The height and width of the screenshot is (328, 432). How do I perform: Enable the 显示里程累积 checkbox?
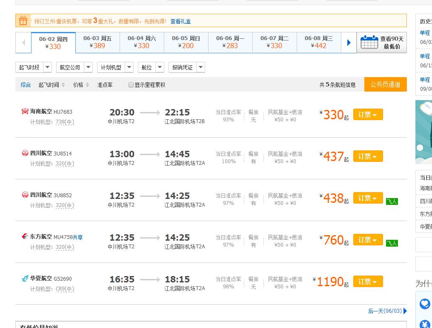tap(131, 85)
